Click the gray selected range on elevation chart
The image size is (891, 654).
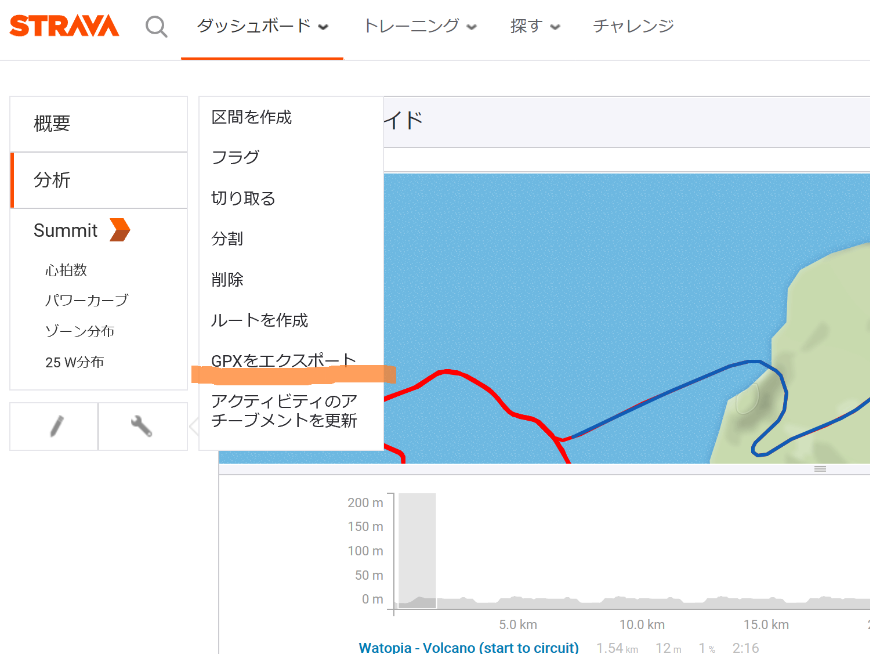point(417,551)
